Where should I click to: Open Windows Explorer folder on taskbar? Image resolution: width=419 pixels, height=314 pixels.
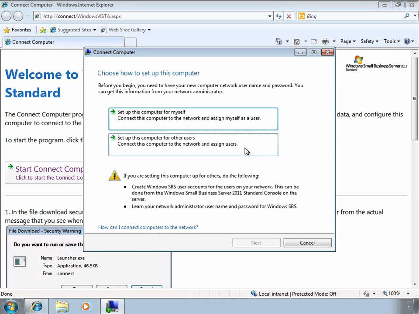point(62,306)
